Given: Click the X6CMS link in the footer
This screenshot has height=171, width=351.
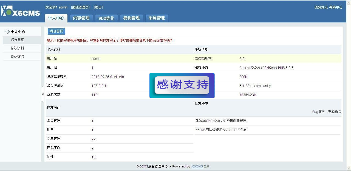Looking at the screenshot, I should click(197, 166).
